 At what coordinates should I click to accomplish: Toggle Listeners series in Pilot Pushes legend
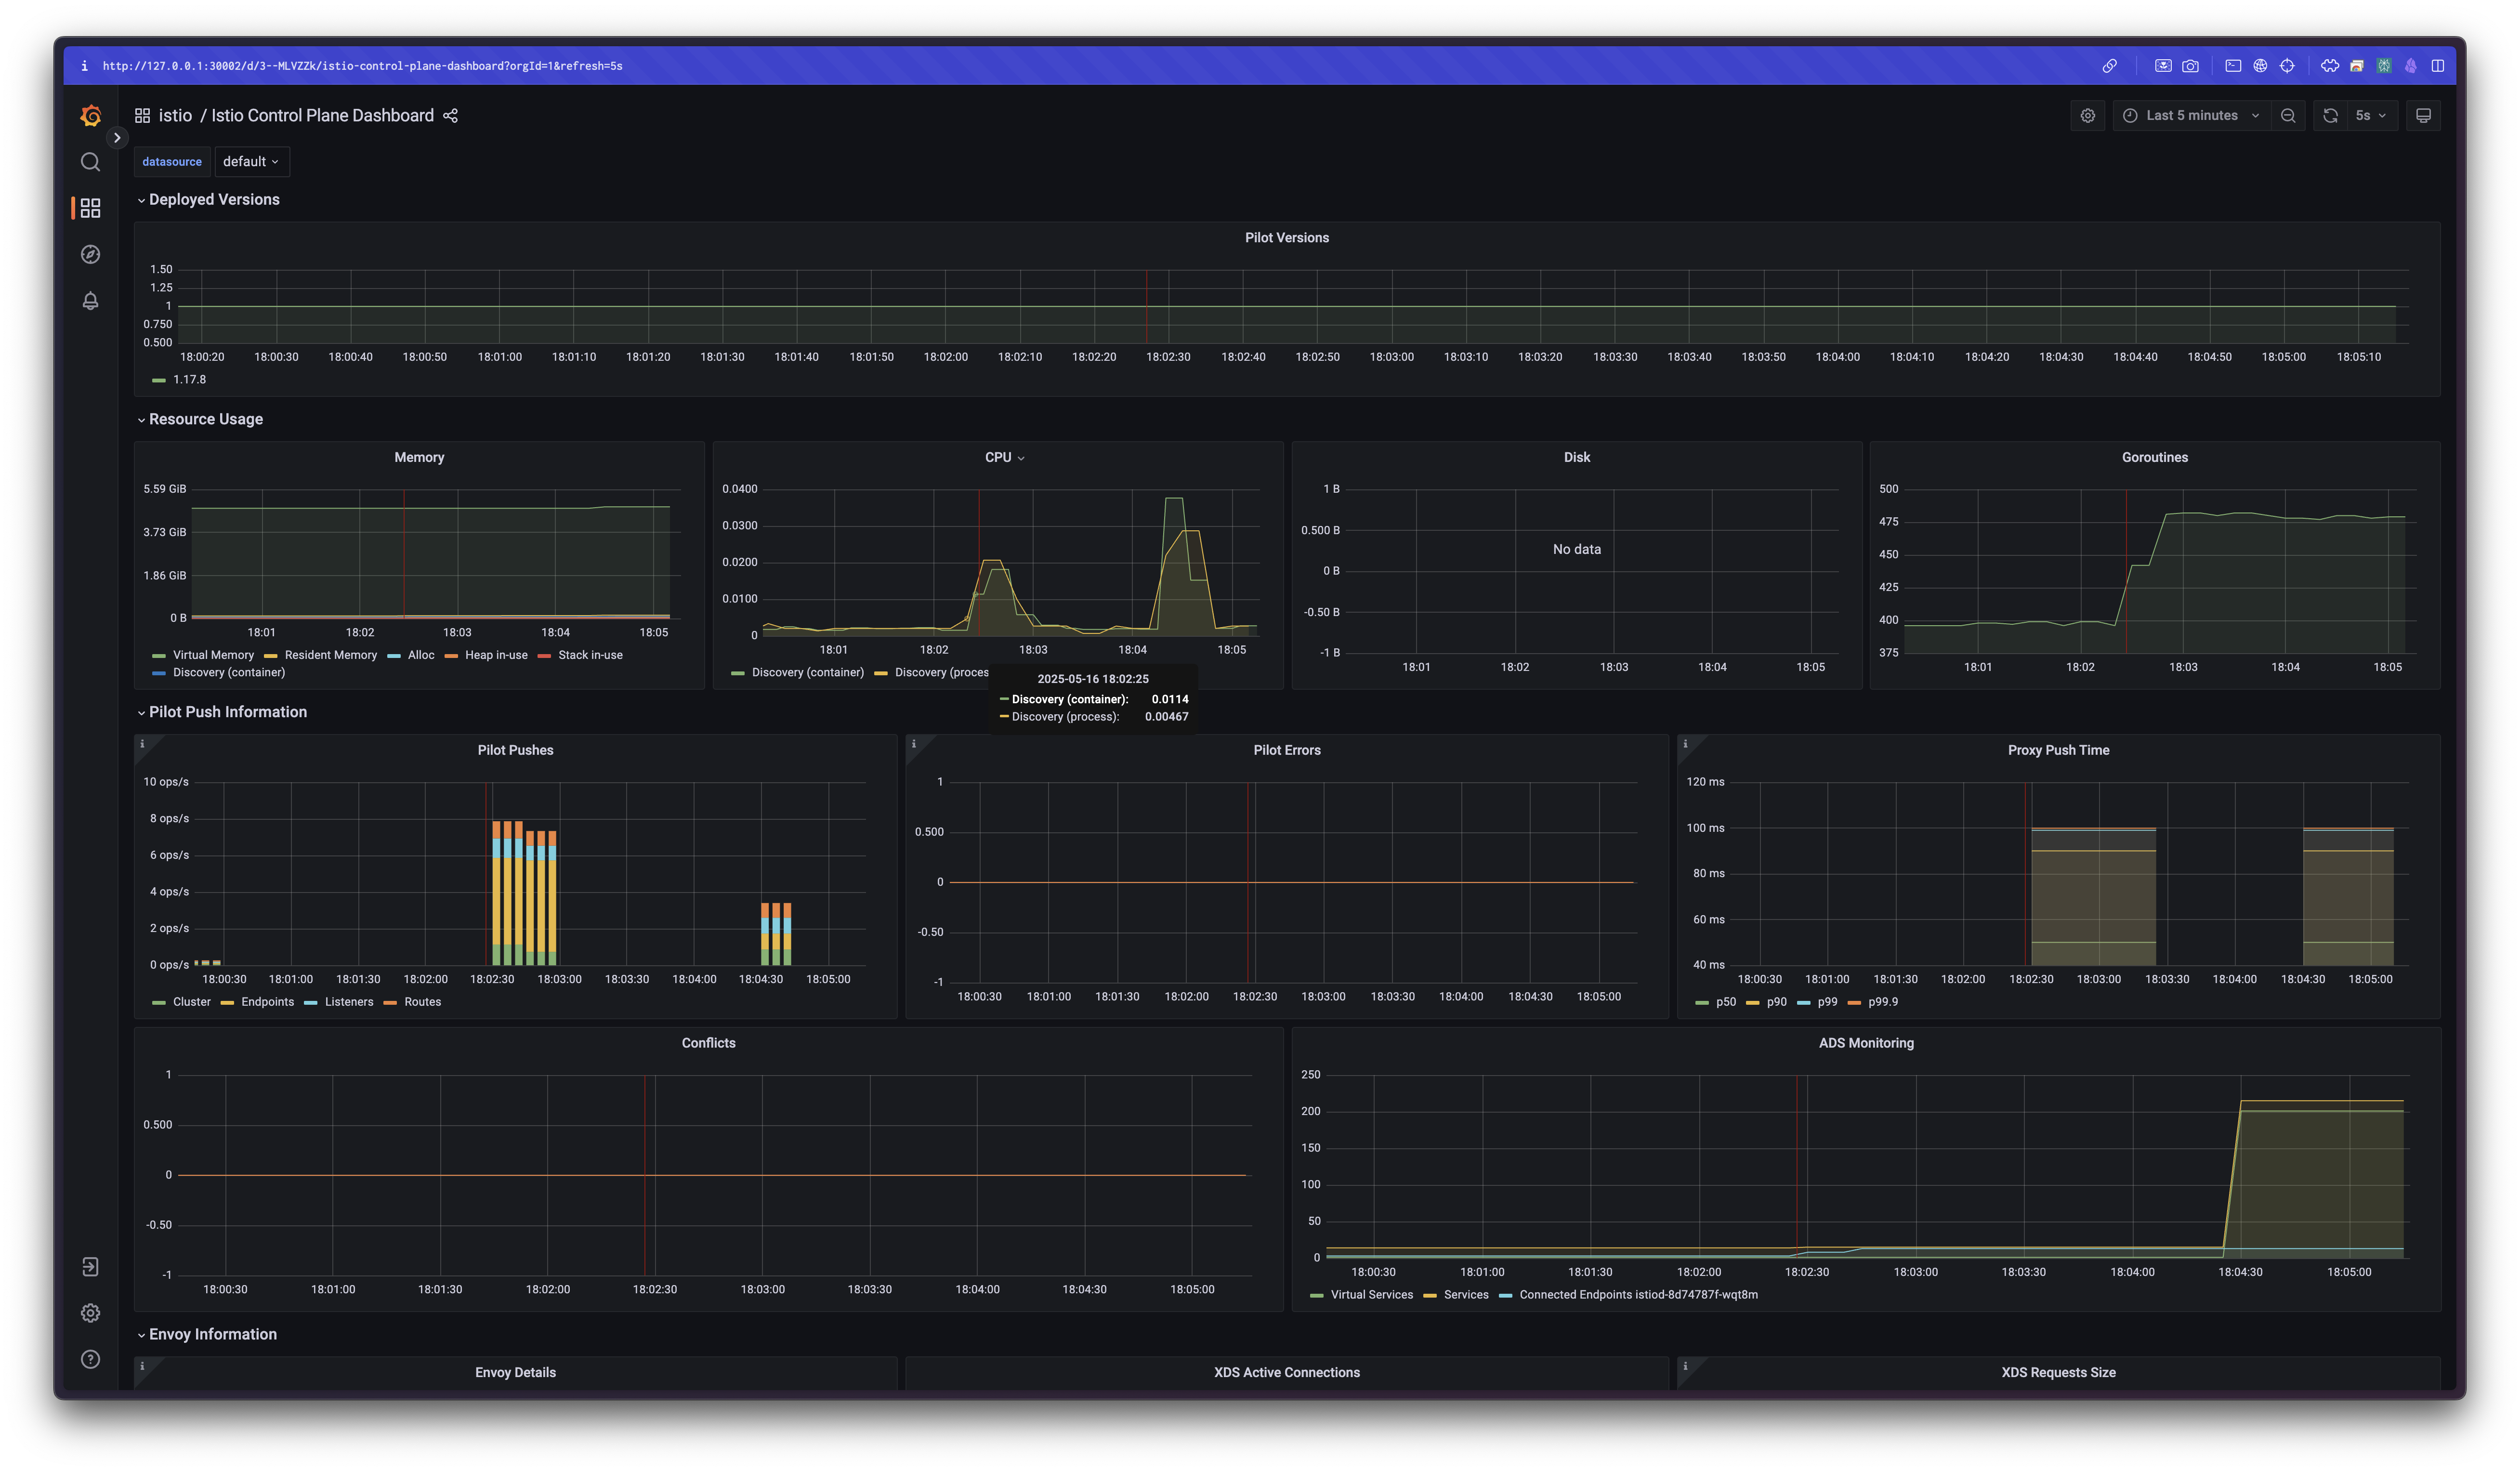click(x=349, y=1002)
